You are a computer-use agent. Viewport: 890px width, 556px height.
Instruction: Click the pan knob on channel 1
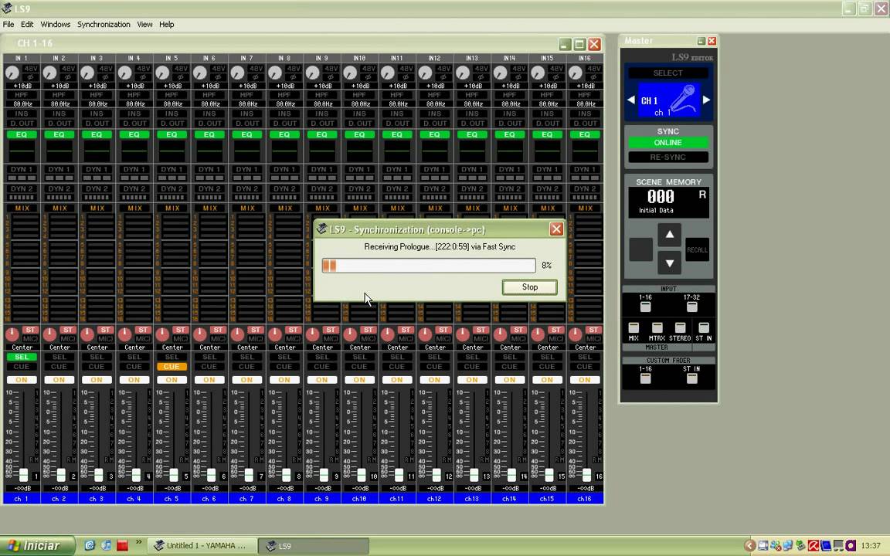pyautogui.click(x=12, y=334)
